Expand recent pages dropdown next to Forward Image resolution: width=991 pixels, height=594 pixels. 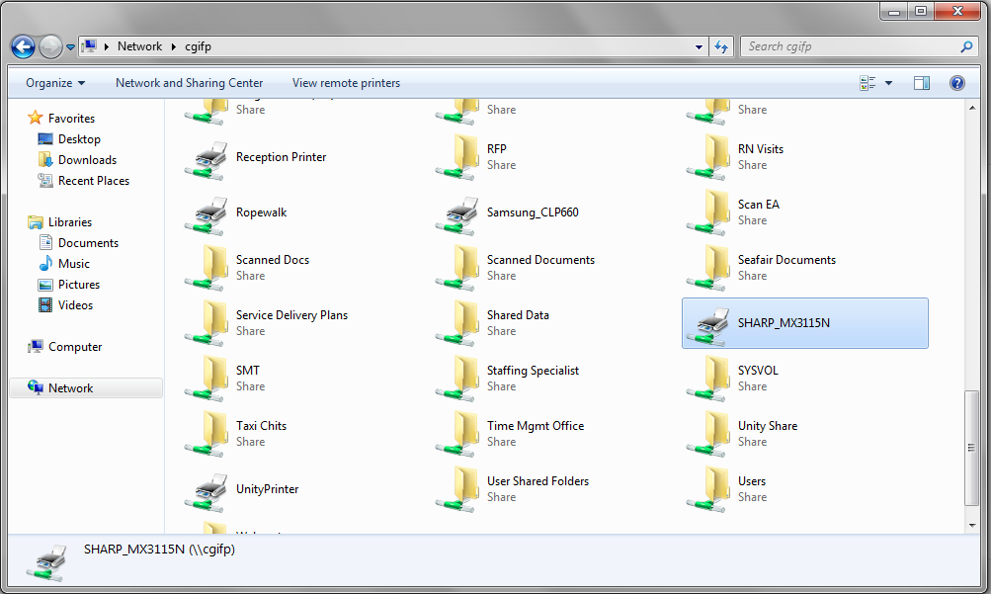coord(71,47)
